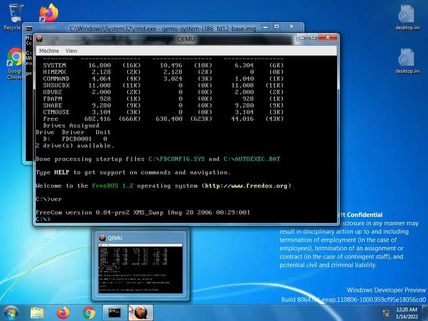Switch to the cmd taskbar button
The image size is (428, 321).
115,313
